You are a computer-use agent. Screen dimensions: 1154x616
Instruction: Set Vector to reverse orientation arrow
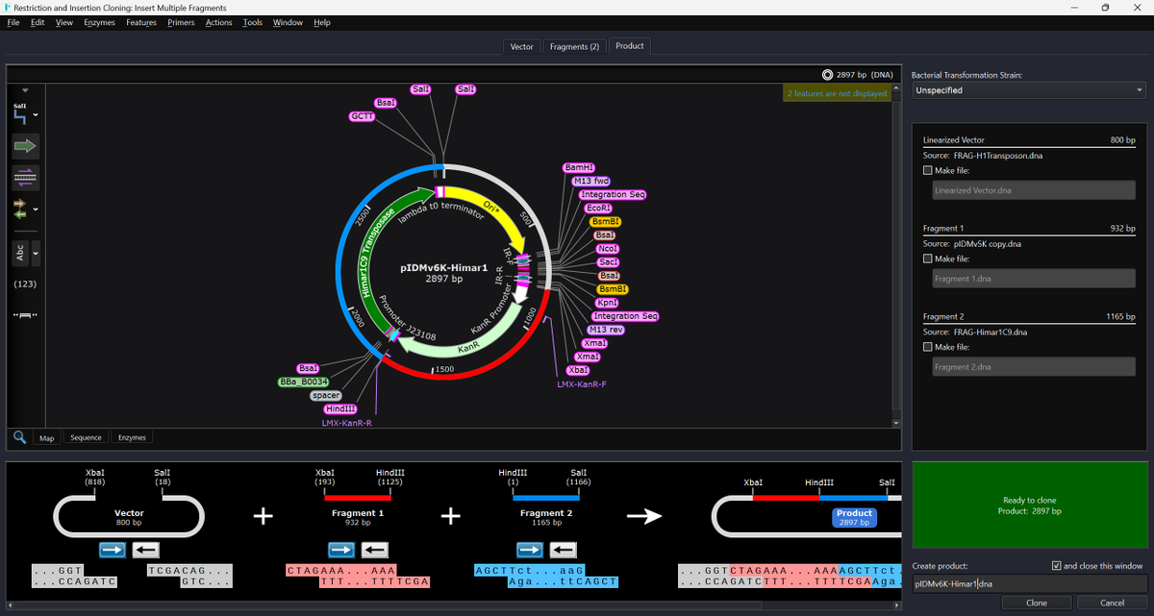coord(145,550)
